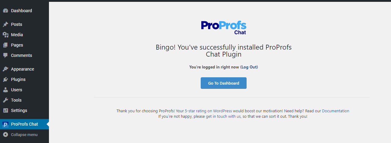Open the 5-star rating on WordPress link

point(208,111)
